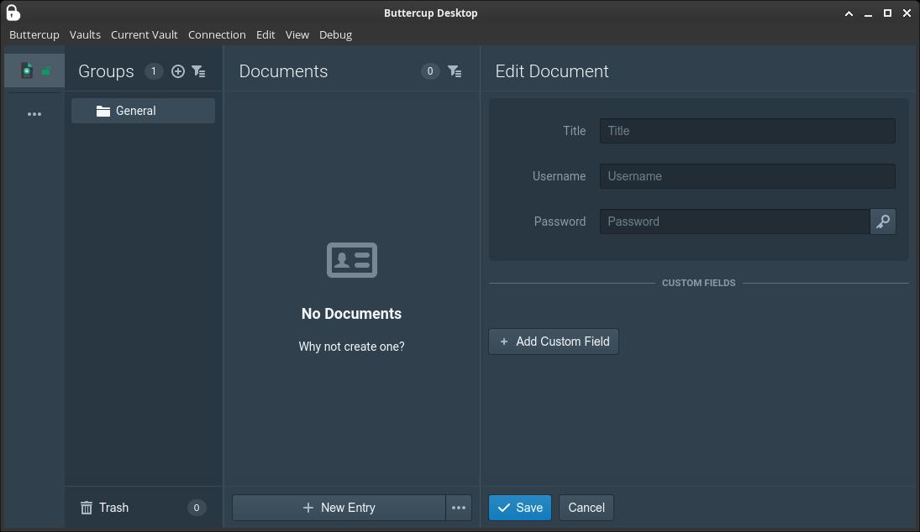Image resolution: width=920 pixels, height=532 pixels.
Task: Open the Debug menu
Action: [335, 34]
